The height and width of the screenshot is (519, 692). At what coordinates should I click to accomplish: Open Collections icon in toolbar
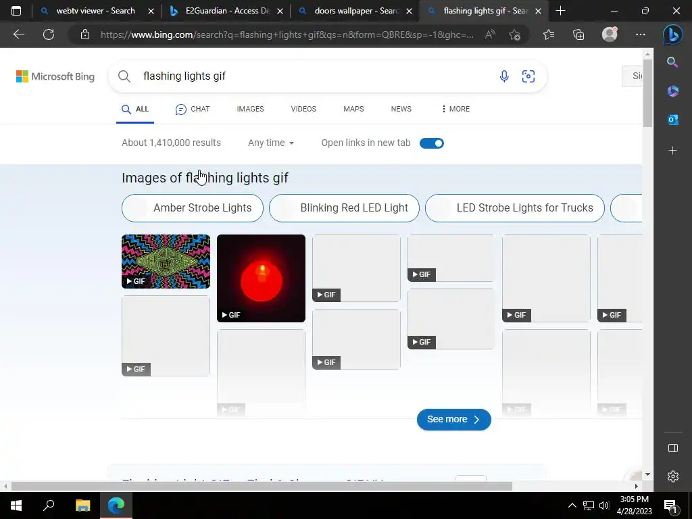click(578, 34)
